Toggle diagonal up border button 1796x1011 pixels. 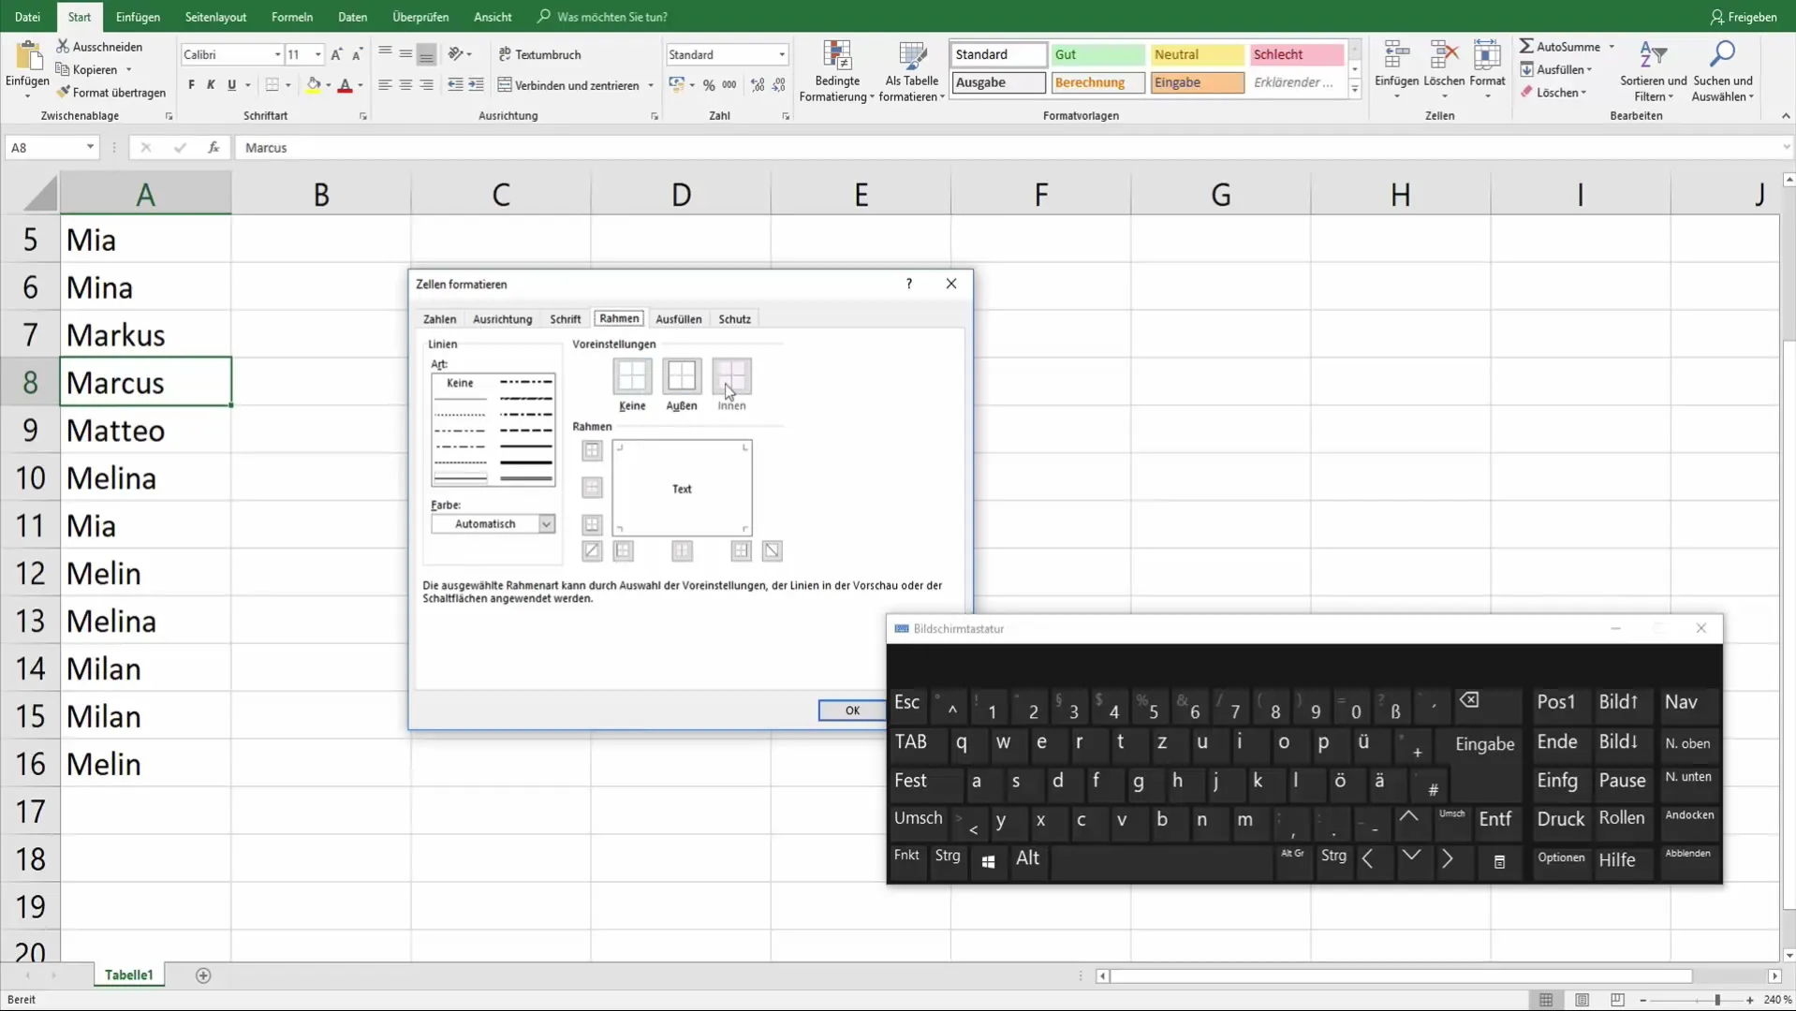(592, 551)
